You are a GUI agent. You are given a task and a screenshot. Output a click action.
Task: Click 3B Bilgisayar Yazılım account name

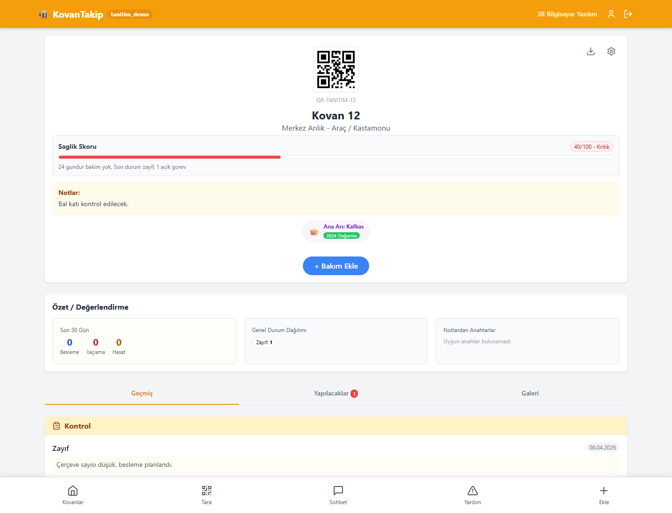(x=567, y=14)
